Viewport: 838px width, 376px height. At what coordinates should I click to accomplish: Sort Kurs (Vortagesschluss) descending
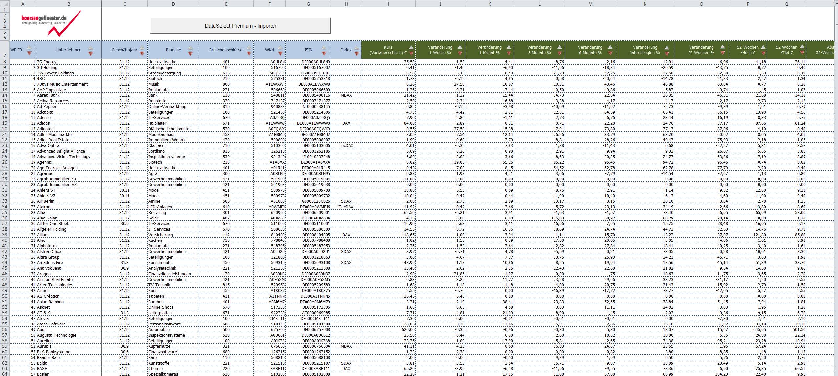click(x=411, y=53)
